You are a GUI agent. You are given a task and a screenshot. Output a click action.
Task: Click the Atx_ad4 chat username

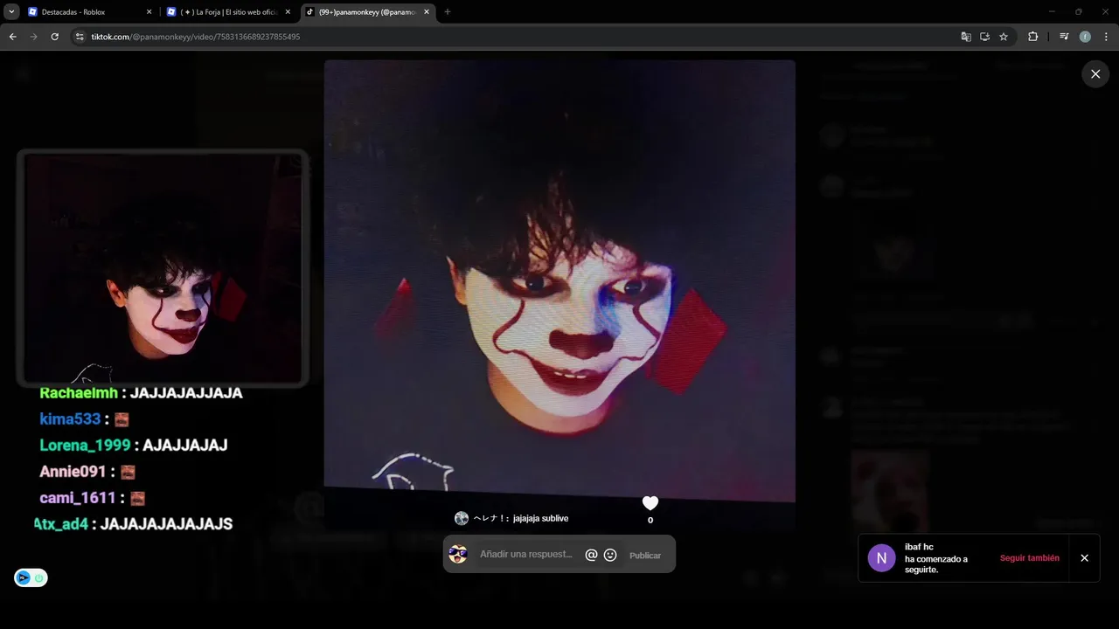(61, 524)
